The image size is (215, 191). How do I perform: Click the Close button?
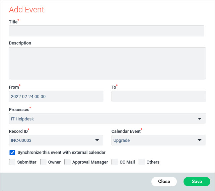click(x=164, y=182)
